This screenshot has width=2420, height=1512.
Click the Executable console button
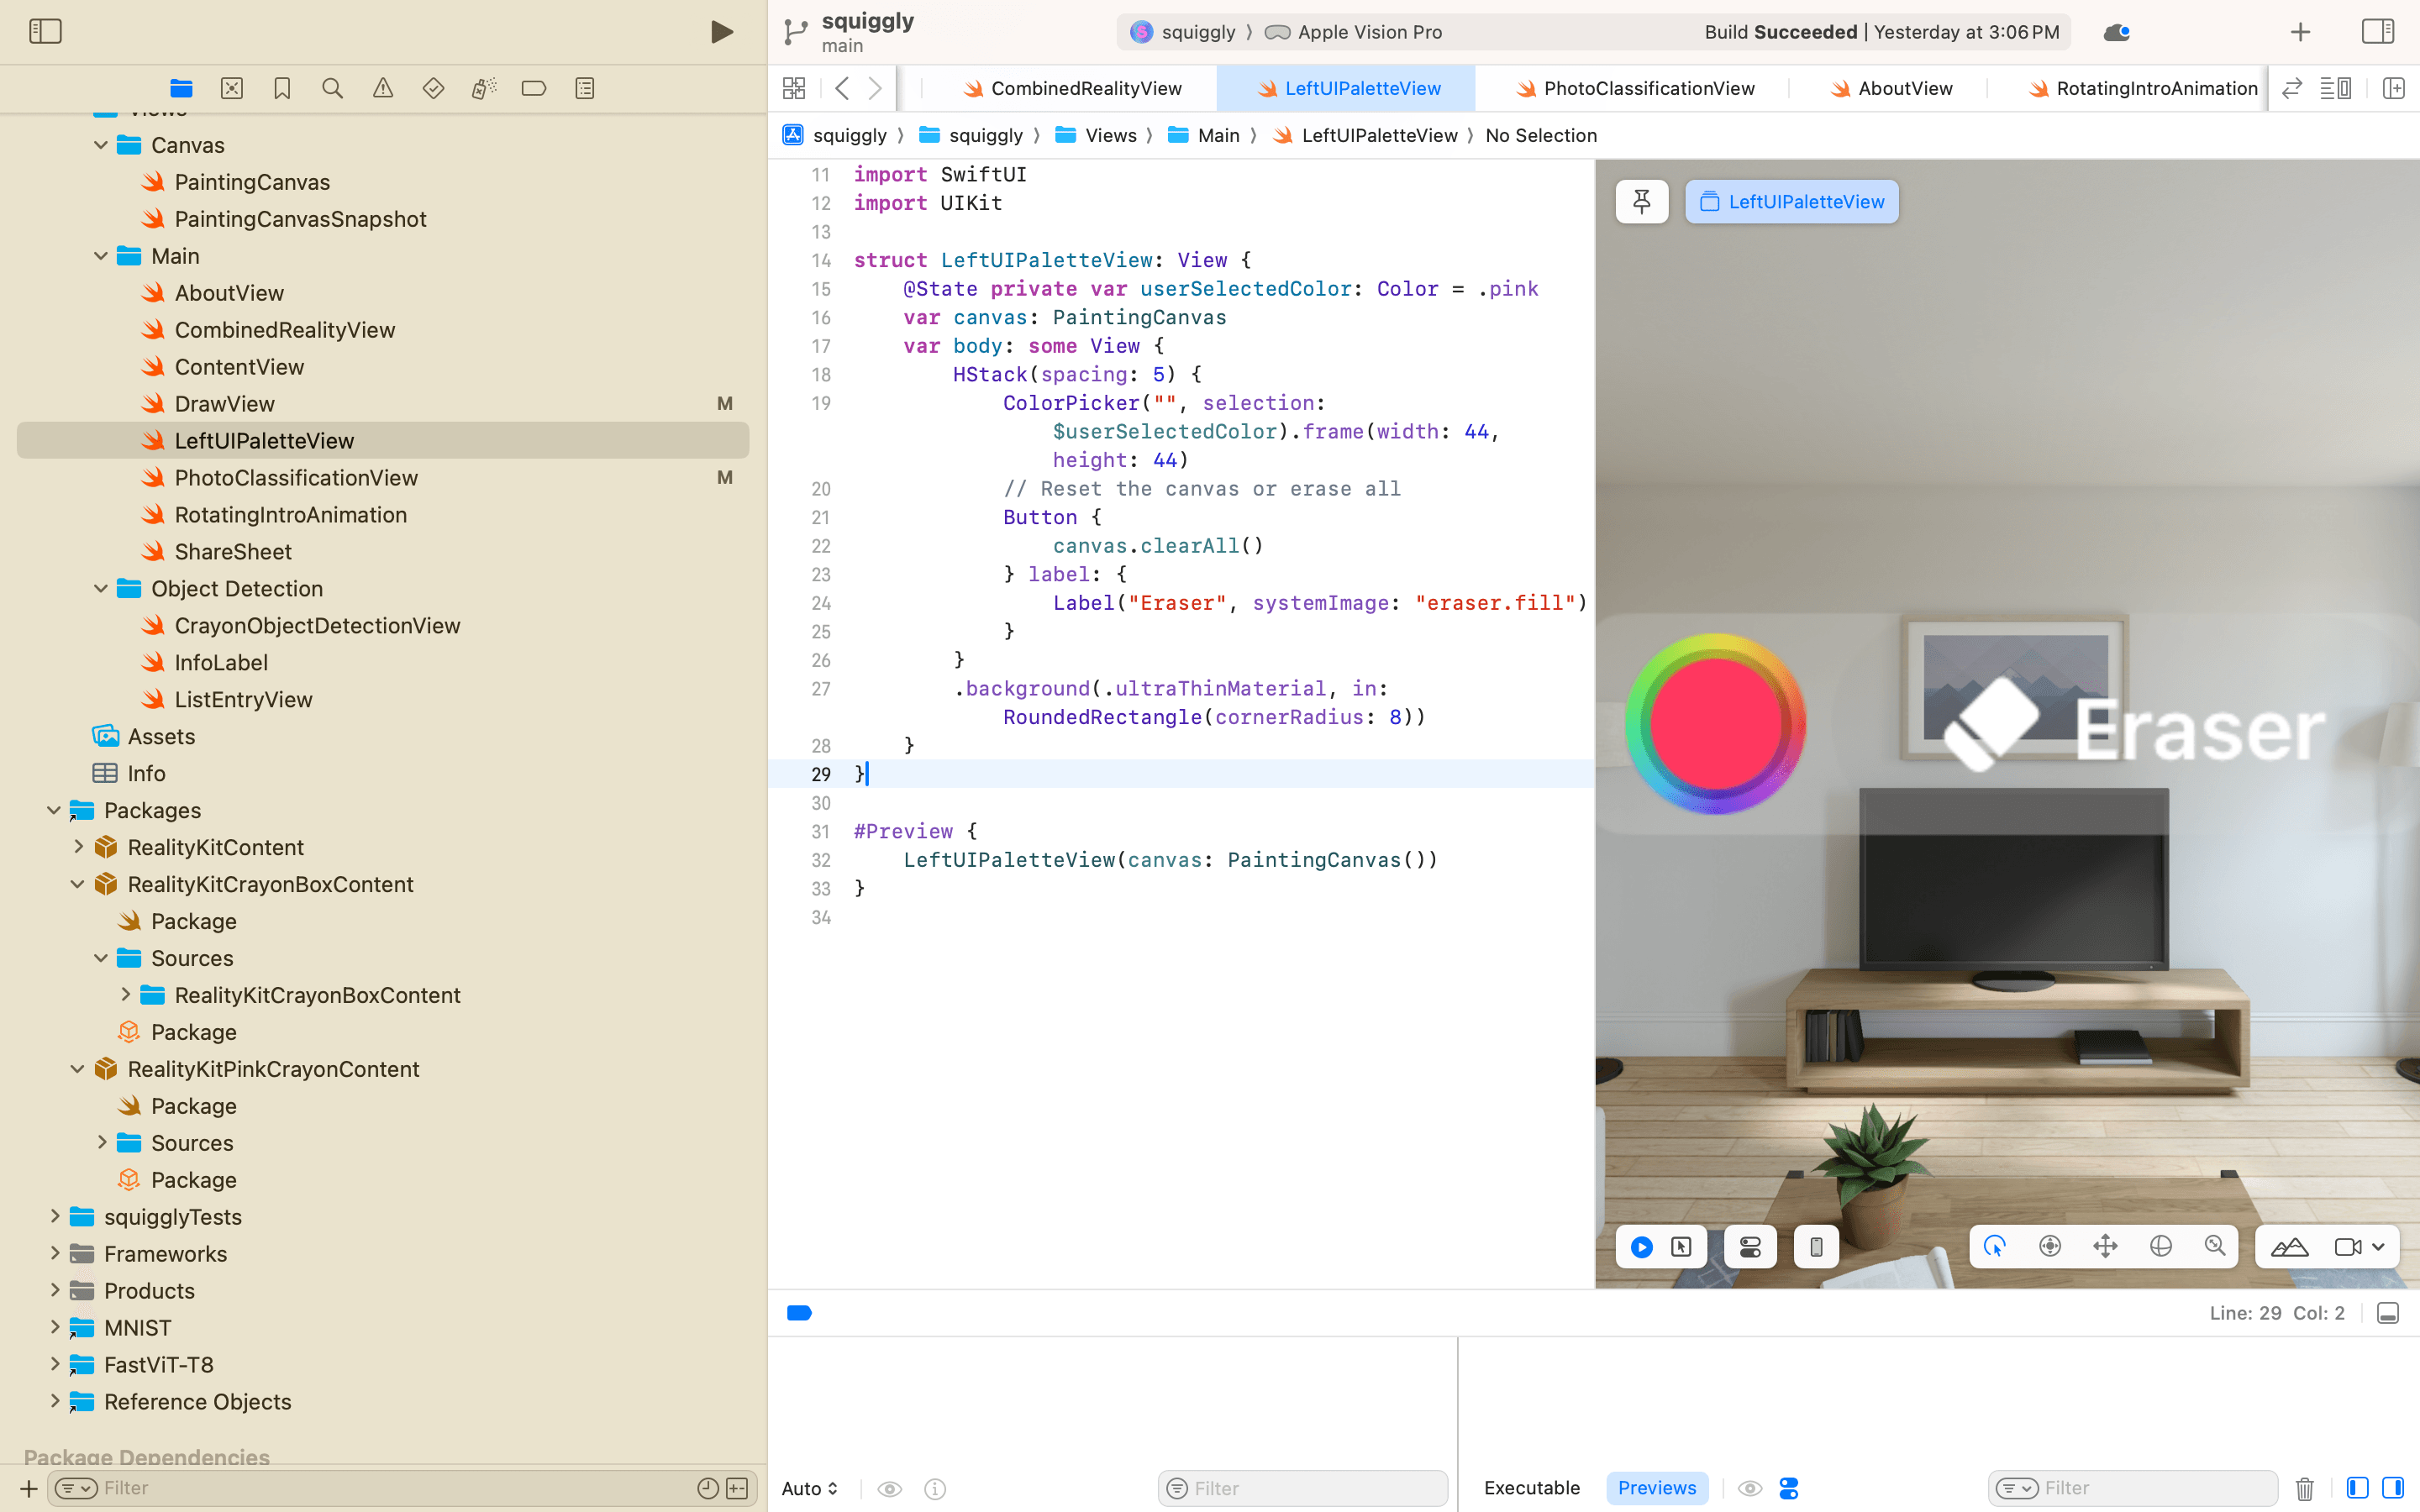(1531, 1488)
